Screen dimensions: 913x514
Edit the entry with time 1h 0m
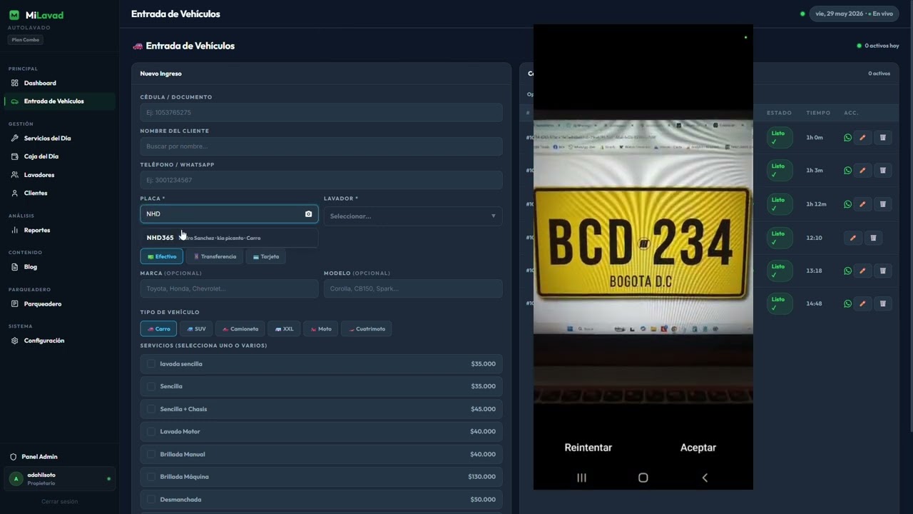tap(862, 138)
